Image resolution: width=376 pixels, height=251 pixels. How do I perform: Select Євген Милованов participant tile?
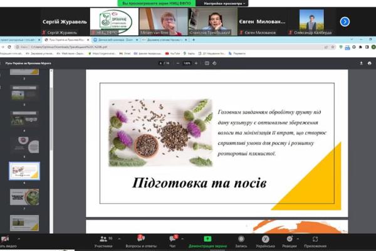263,22
